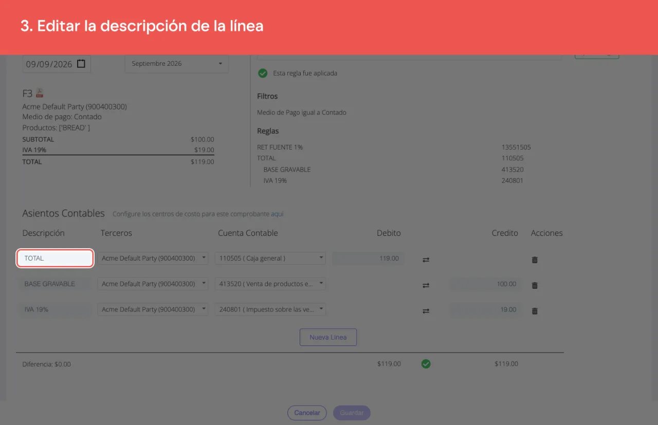
Task: Click the green balance check in totals row
Action: 426,364
